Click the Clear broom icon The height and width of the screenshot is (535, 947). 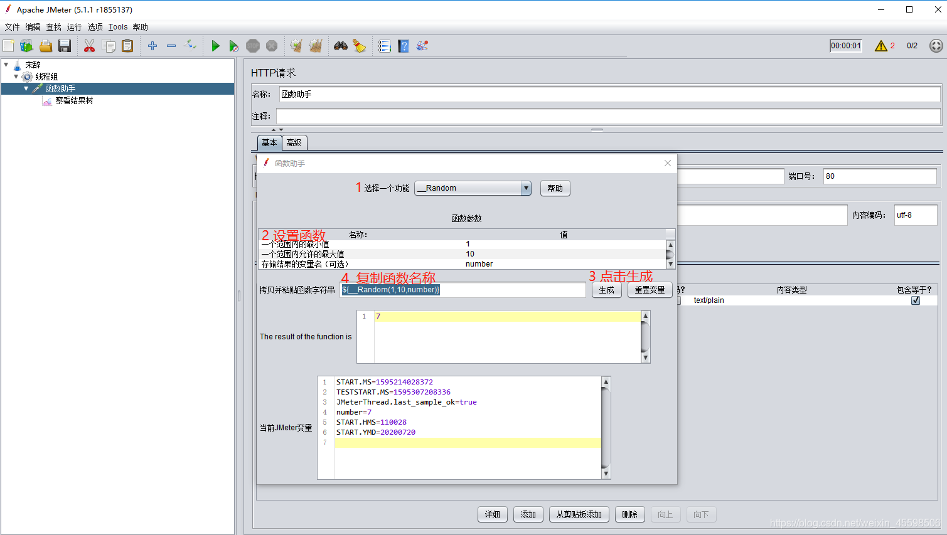click(296, 46)
